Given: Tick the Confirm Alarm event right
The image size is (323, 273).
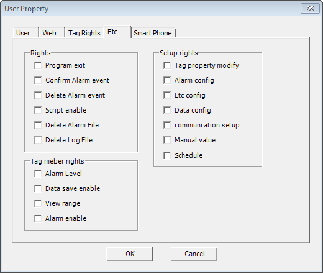Looking at the screenshot, I should (38, 80).
